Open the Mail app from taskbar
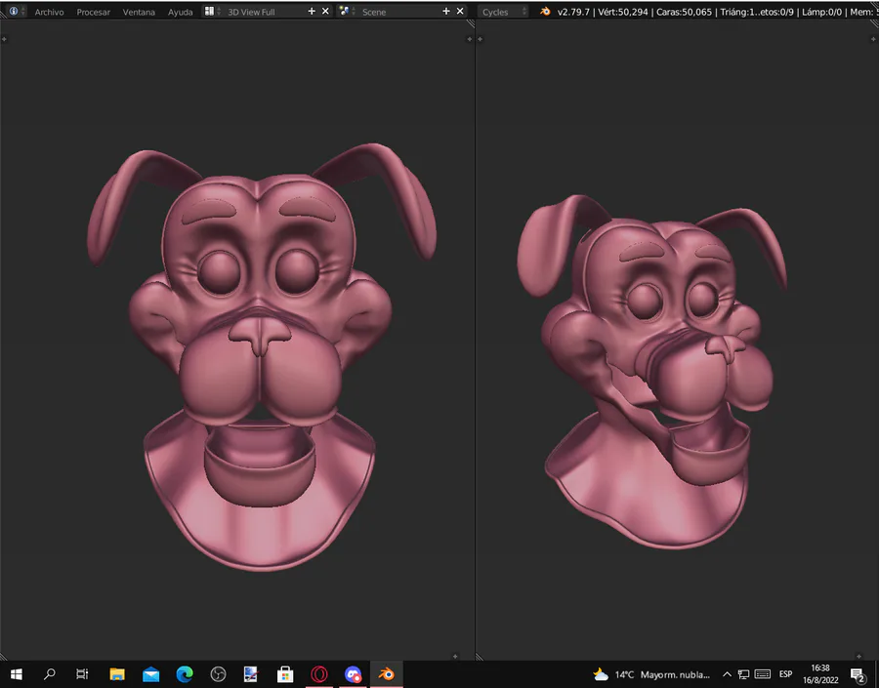The image size is (879, 688). 150,674
